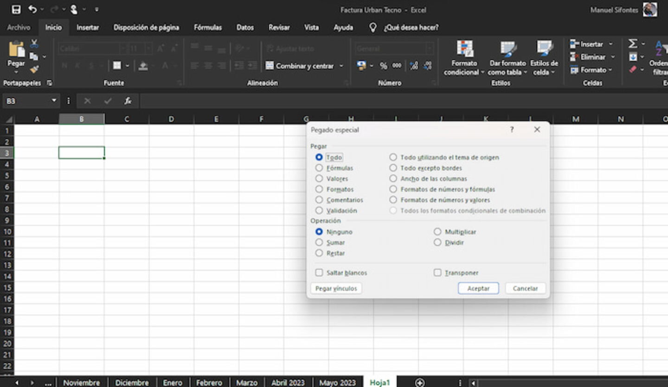Switch to the Fórmulas ribbon tab
This screenshot has width=668, height=387.
208,27
